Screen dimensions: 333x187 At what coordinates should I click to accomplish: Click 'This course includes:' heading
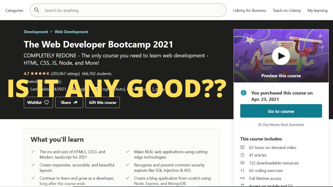tap(261, 139)
